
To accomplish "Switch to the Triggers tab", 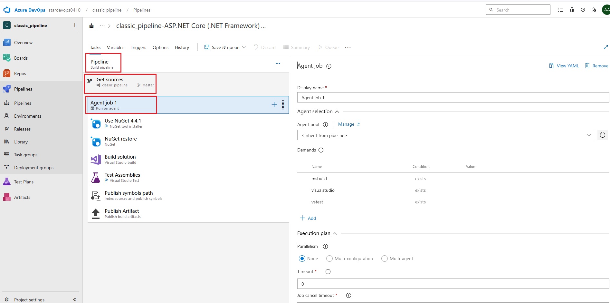I will 138,47.
